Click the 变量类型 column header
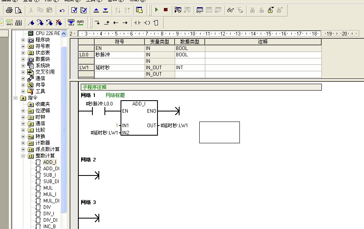Viewport: 364px width, 229px height. [160, 42]
